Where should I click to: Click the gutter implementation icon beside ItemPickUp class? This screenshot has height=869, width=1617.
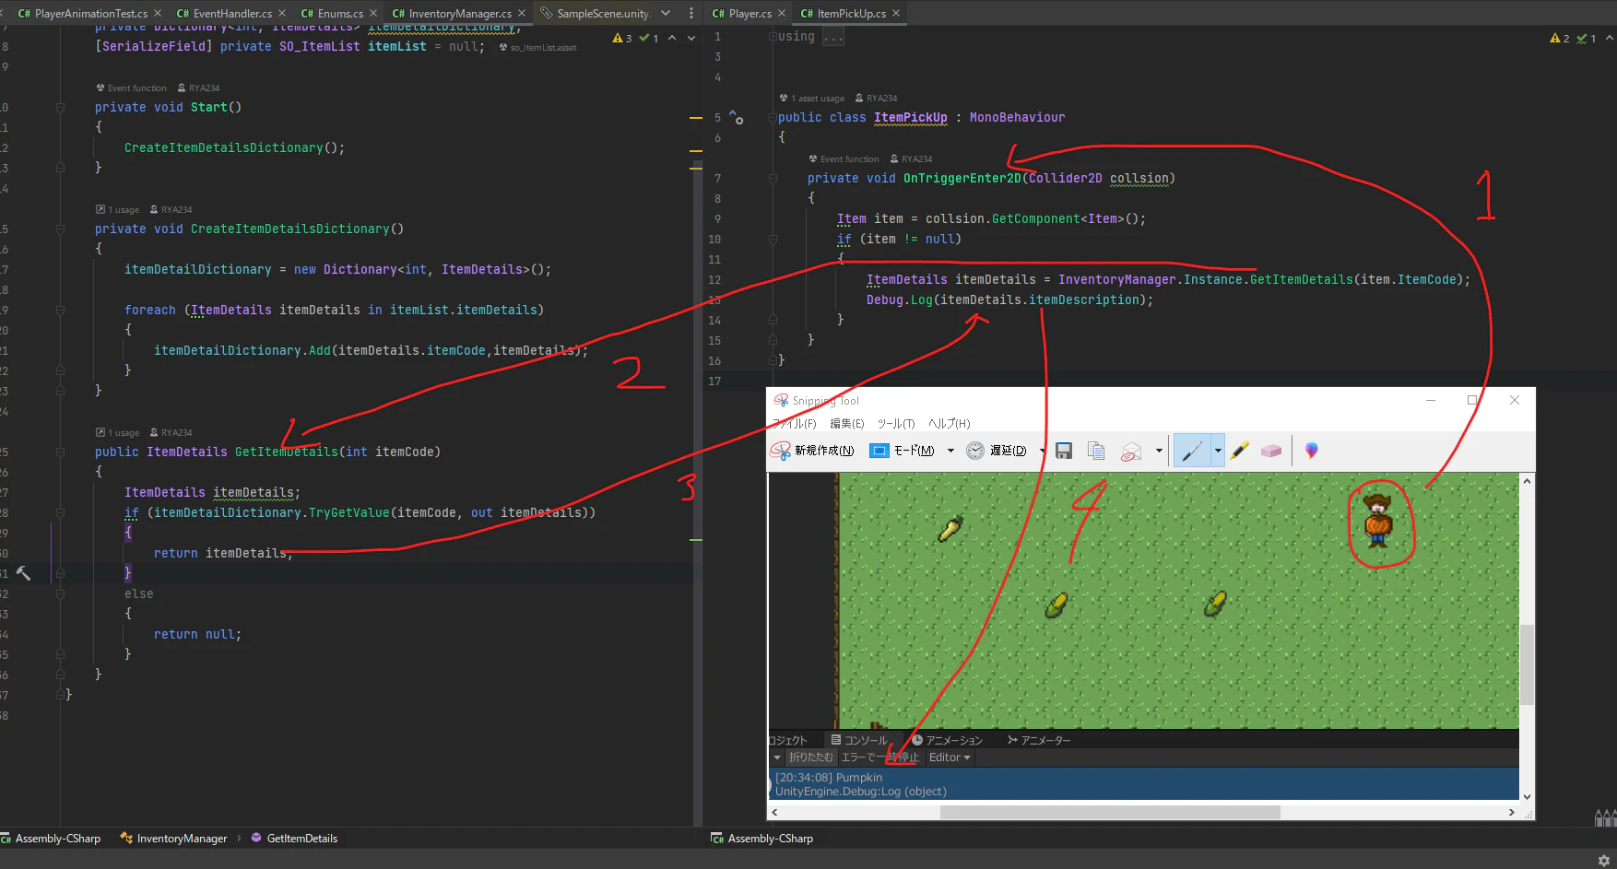click(x=737, y=117)
